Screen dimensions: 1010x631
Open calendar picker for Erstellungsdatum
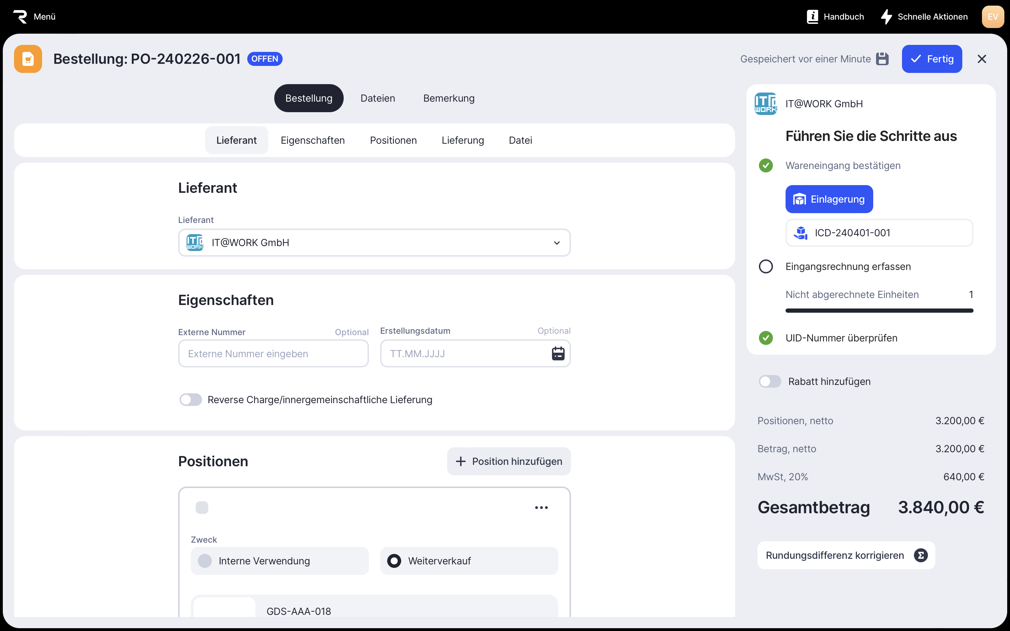558,353
